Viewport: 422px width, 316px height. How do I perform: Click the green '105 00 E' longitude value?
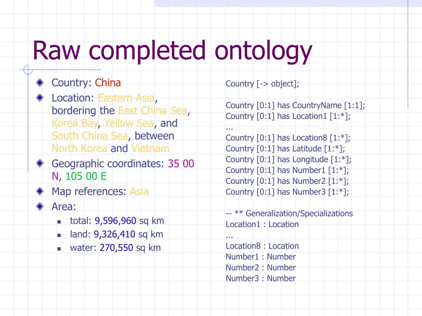[x=86, y=176]
